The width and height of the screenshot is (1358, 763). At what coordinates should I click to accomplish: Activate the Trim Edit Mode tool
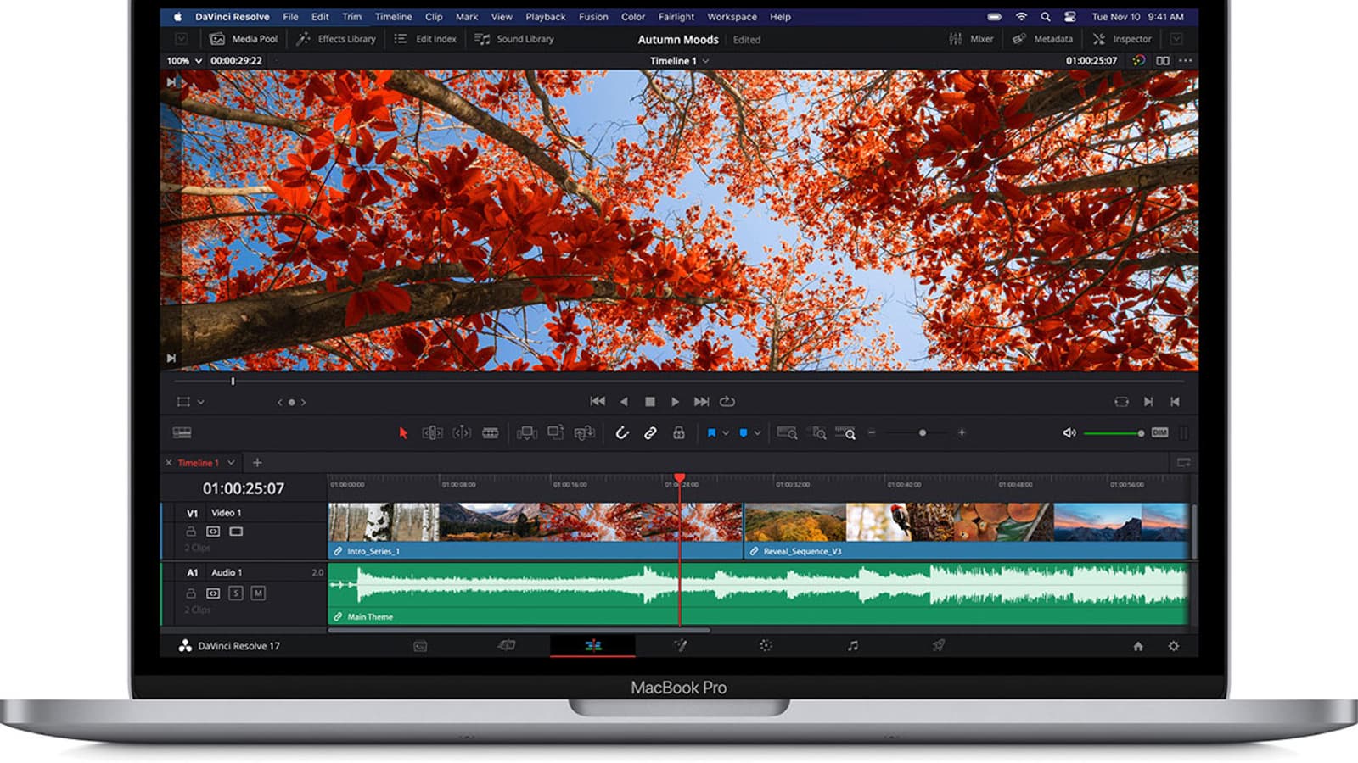point(432,433)
